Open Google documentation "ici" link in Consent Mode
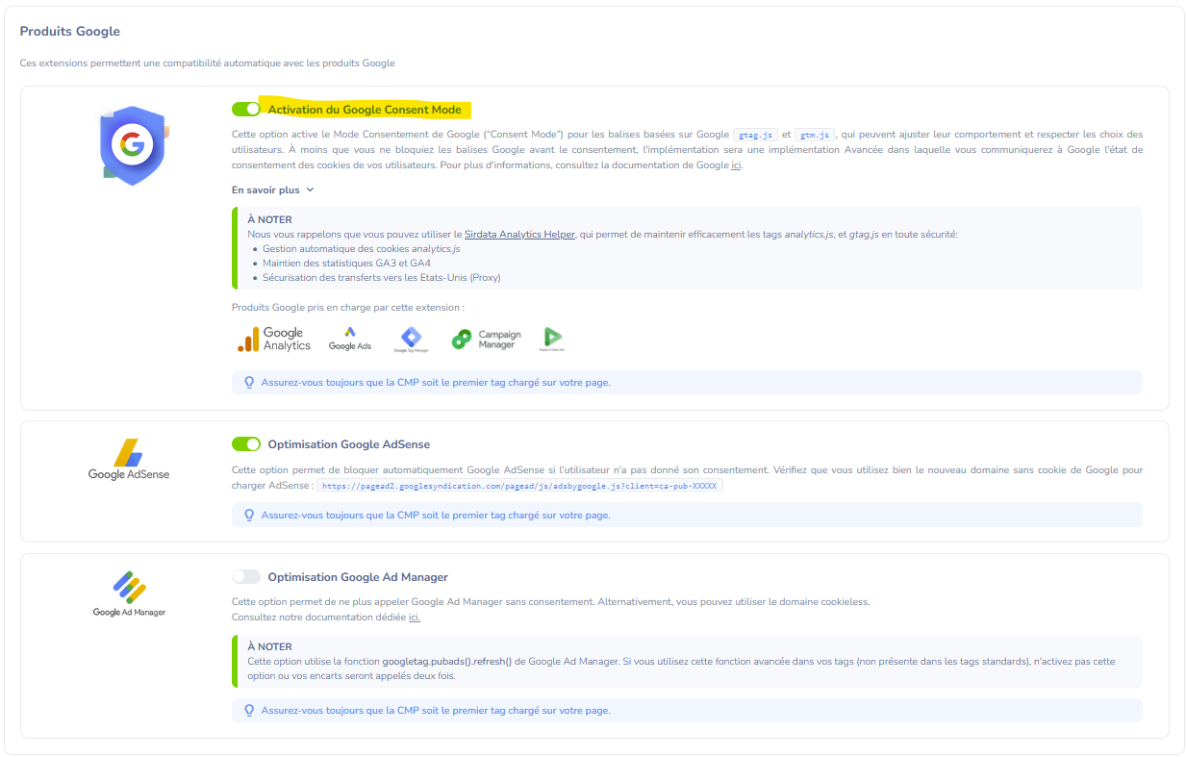The height and width of the screenshot is (757, 1186). (x=736, y=165)
